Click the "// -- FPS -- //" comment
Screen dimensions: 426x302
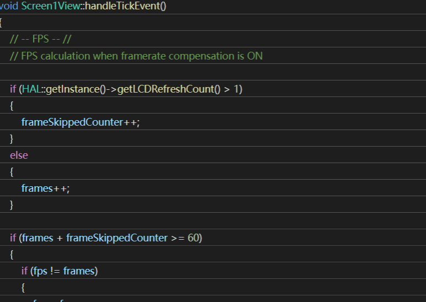pos(41,39)
